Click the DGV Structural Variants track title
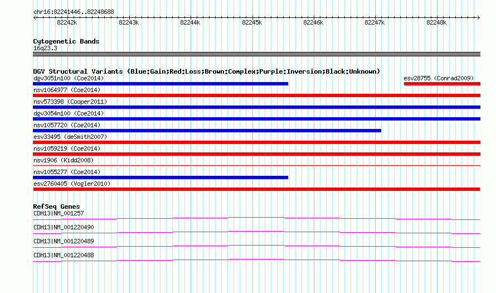This screenshot has height=293, width=496. 207,71
